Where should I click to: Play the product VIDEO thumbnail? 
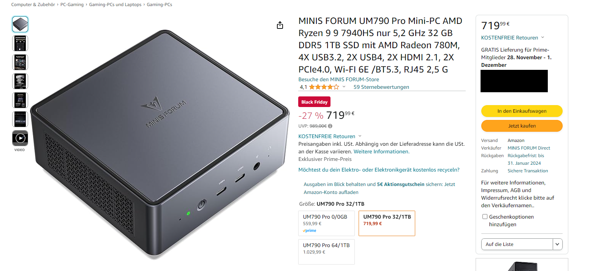tap(20, 138)
